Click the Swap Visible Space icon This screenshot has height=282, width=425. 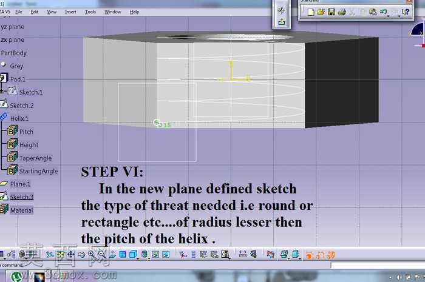pos(166,254)
